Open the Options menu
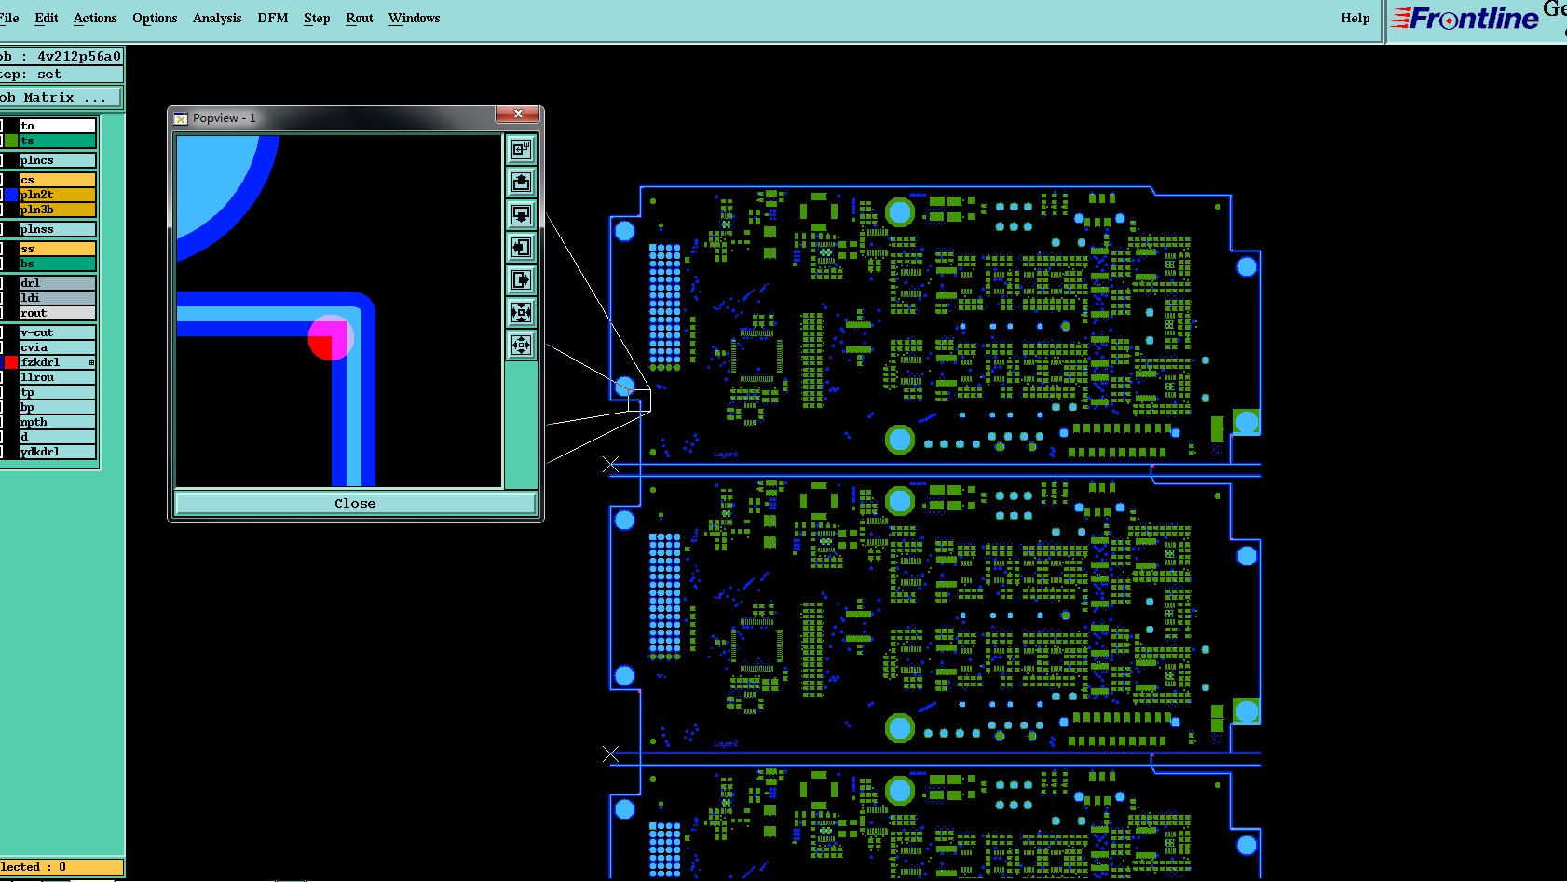This screenshot has height=882, width=1567. pos(155,18)
